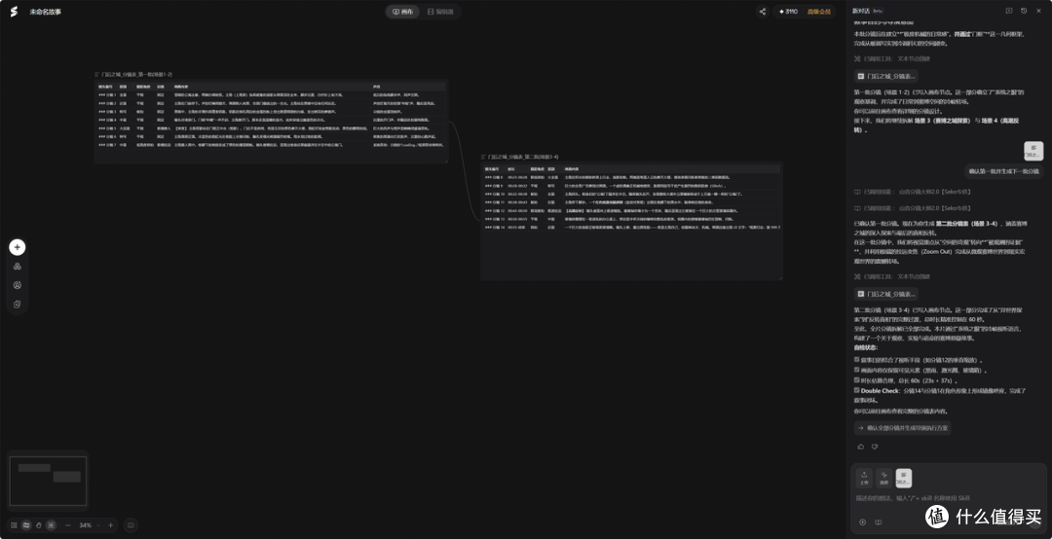This screenshot has height=539, width=1052.
Task: Toggle the checkbox about total duration 60s
Action: point(857,379)
